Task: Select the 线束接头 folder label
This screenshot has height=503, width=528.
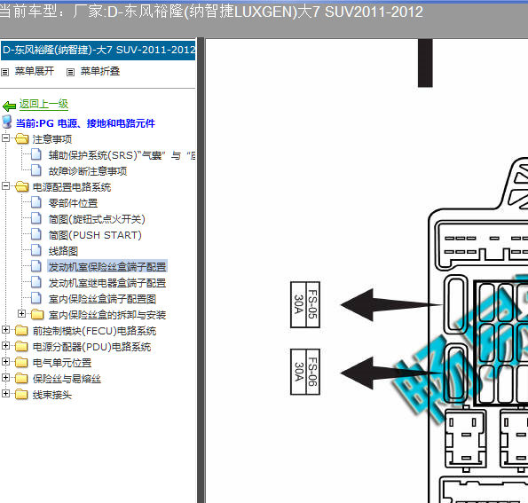Action: coord(52,395)
